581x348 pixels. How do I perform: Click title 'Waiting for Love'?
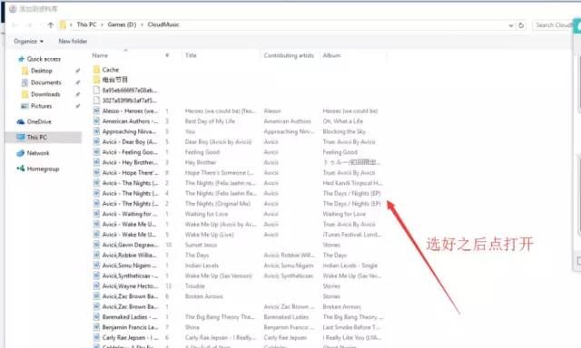[x=206, y=214]
